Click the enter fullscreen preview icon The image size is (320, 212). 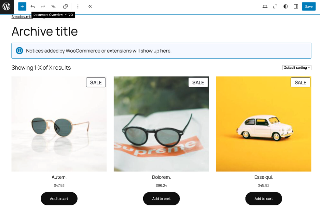point(275,6)
